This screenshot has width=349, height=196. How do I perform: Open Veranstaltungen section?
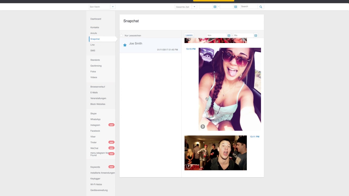(x=98, y=98)
